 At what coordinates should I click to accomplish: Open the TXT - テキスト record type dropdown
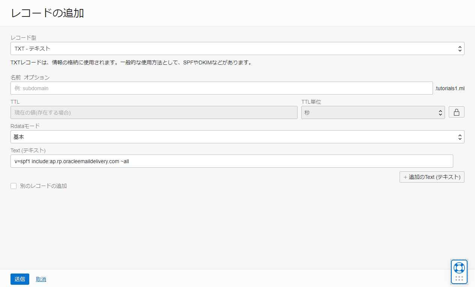pyautogui.click(x=237, y=49)
